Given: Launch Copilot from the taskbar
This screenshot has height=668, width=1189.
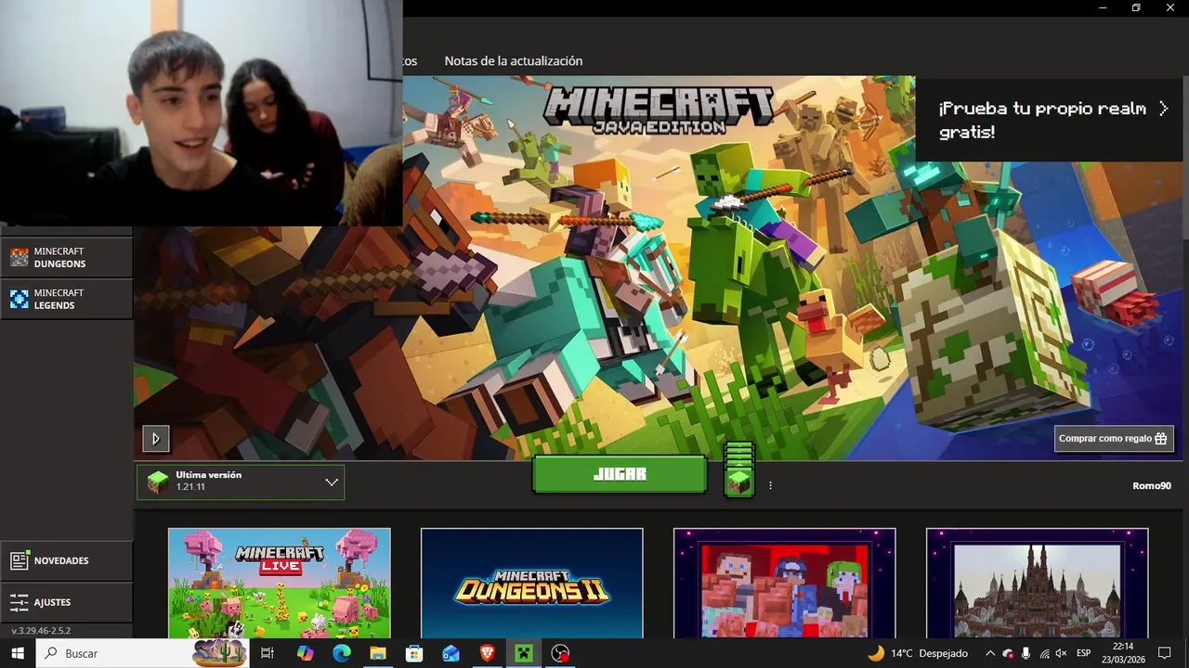Looking at the screenshot, I should (x=305, y=653).
